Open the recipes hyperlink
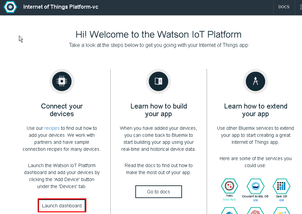 52,128
